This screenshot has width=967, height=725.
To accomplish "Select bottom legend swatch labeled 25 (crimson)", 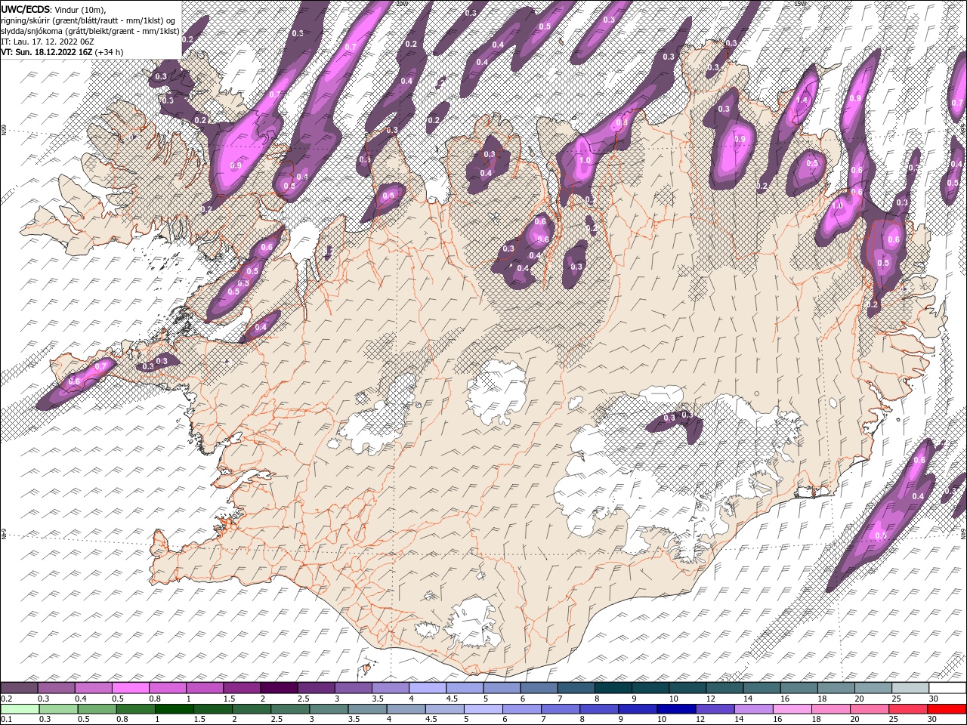I will [x=907, y=709].
